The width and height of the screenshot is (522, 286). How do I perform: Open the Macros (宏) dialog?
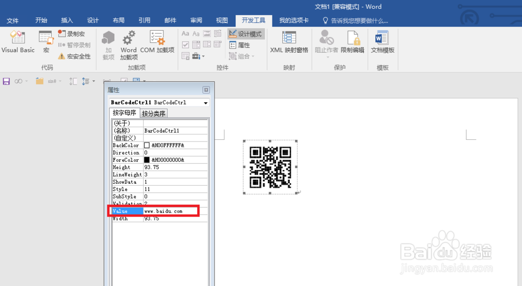[46, 42]
